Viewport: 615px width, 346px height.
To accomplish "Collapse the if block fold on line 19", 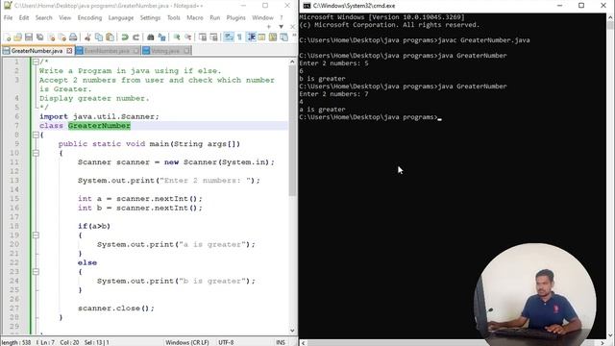I will pyautogui.click(x=36, y=235).
